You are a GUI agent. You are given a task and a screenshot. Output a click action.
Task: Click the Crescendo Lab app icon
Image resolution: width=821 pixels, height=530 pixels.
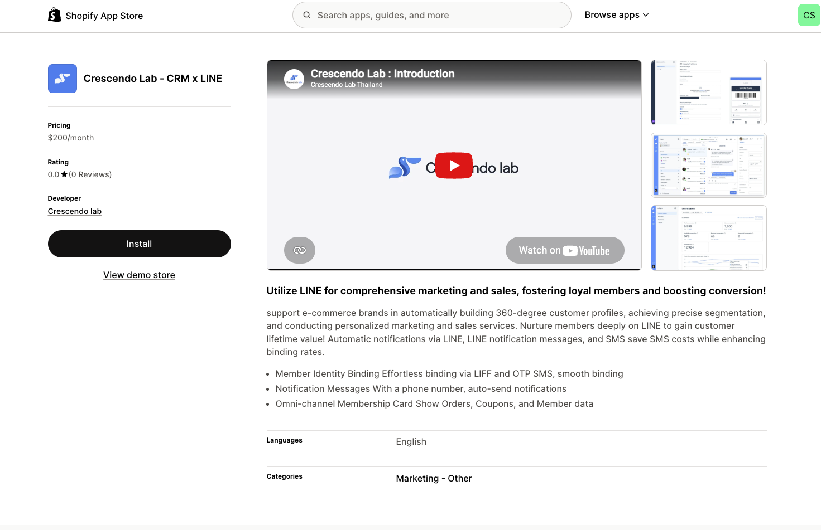(x=63, y=79)
